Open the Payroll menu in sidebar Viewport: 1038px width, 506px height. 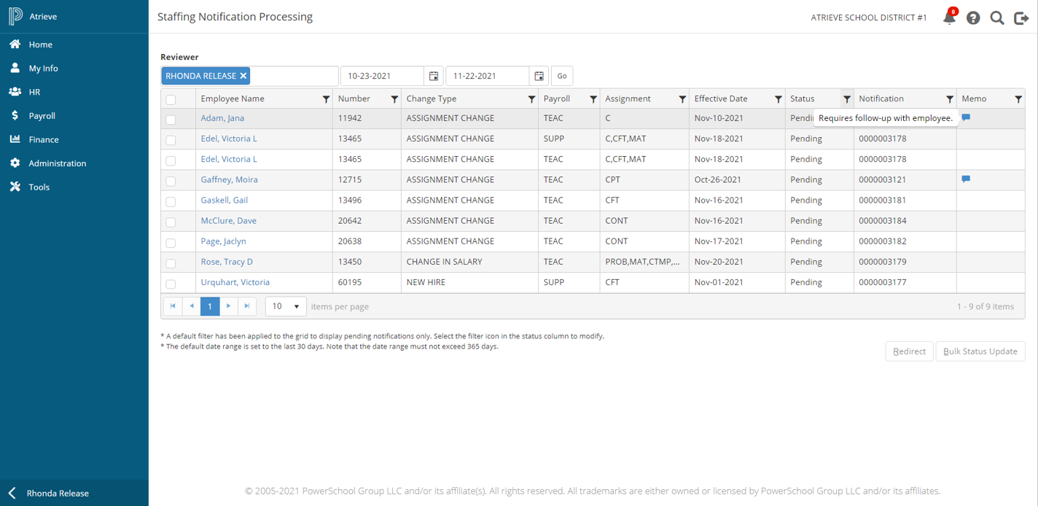pos(42,116)
